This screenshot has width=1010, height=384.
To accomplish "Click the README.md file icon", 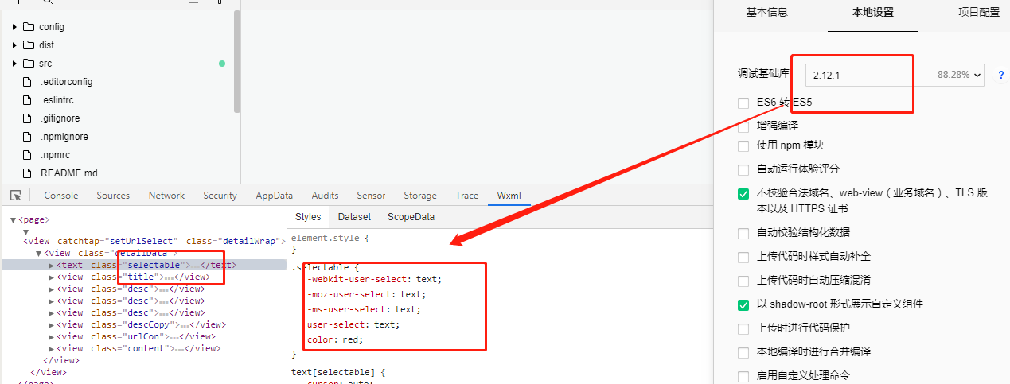I will [x=28, y=173].
